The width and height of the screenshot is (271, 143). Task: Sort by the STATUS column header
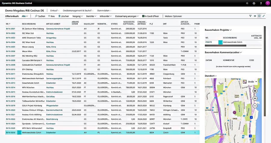coord(114,24)
